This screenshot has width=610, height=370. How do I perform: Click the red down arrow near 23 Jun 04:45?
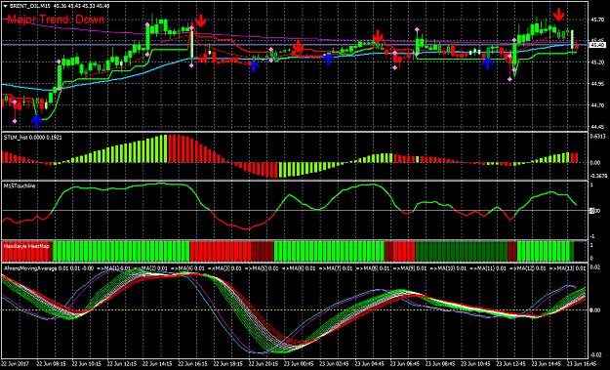378,36
